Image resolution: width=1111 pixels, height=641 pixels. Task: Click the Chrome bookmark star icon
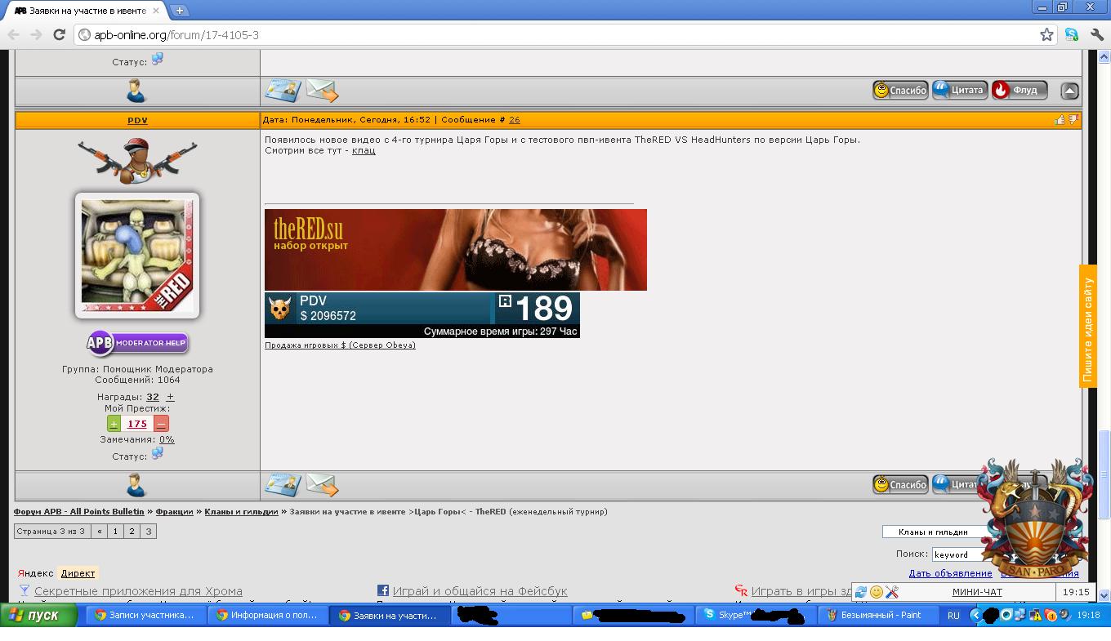1046,34
